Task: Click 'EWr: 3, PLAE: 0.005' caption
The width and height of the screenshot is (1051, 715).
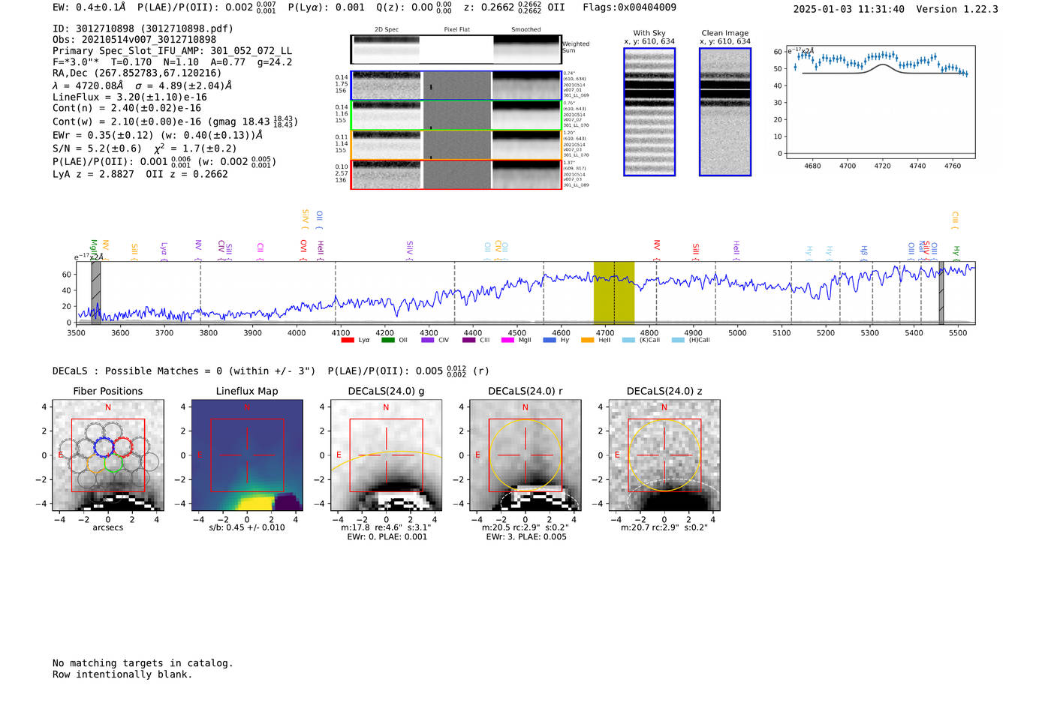Action: point(525,537)
